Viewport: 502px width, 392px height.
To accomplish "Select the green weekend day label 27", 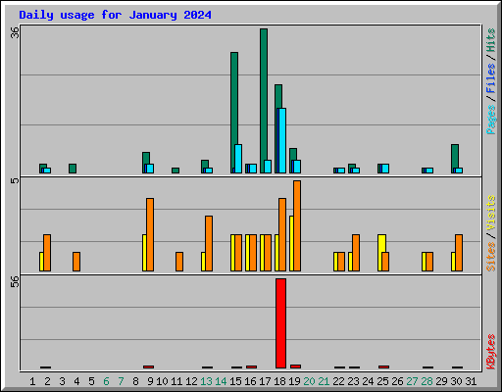I will [x=412, y=381].
